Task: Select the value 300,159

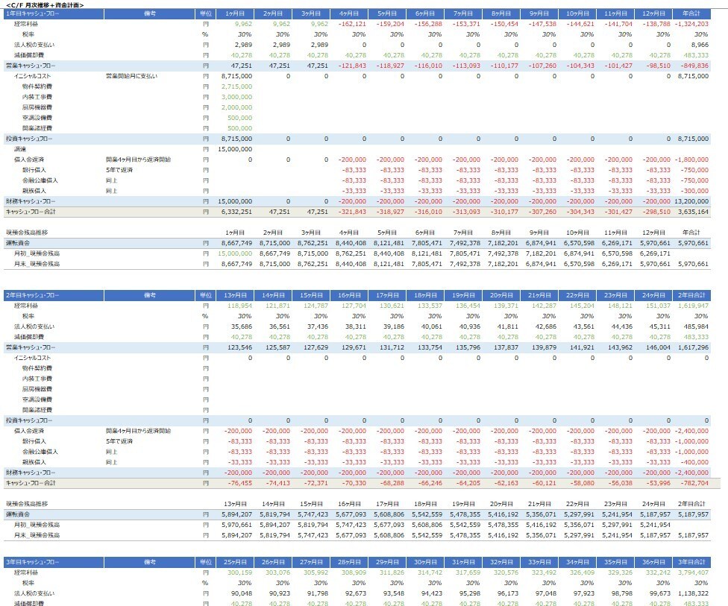Action: click(x=240, y=573)
